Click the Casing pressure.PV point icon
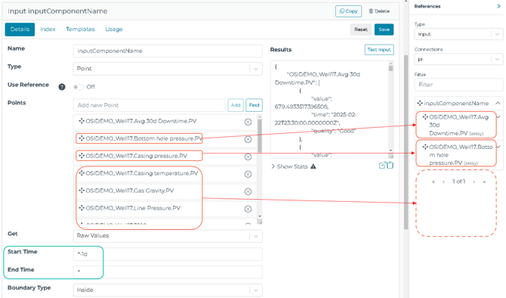 point(82,156)
